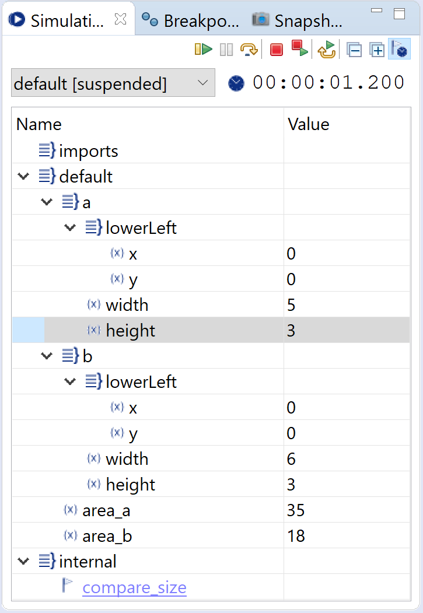Click the restart simulation loop-arrow icon
Screen dimensions: 423x613
[327, 50]
